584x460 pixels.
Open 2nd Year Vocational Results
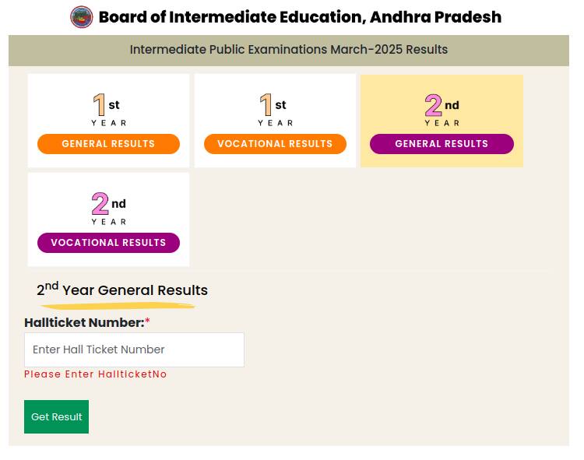[x=108, y=243]
